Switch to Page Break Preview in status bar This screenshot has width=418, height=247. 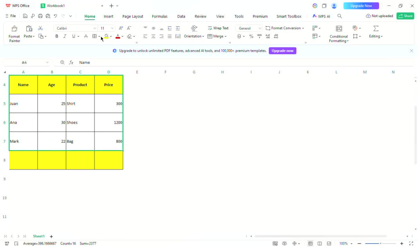(329, 243)
